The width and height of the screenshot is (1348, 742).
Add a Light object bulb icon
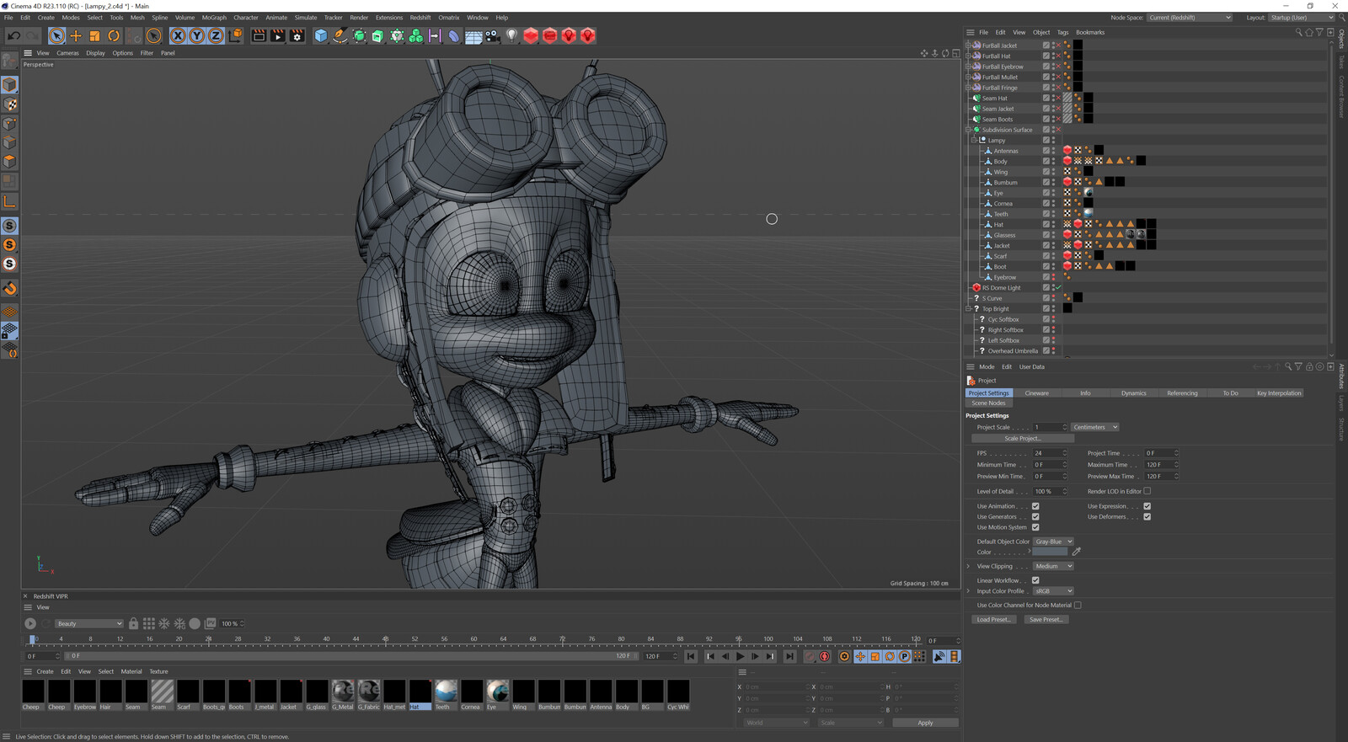[511, 35]
